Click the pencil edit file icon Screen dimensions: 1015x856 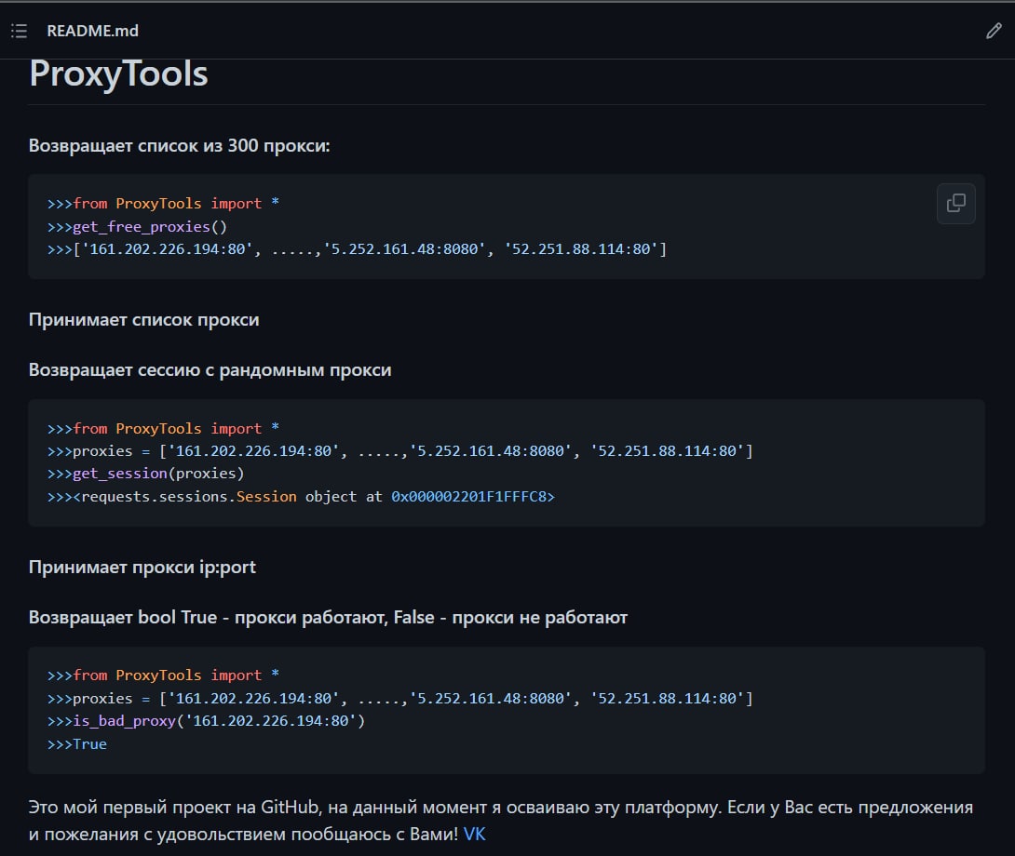coord(994,31)
